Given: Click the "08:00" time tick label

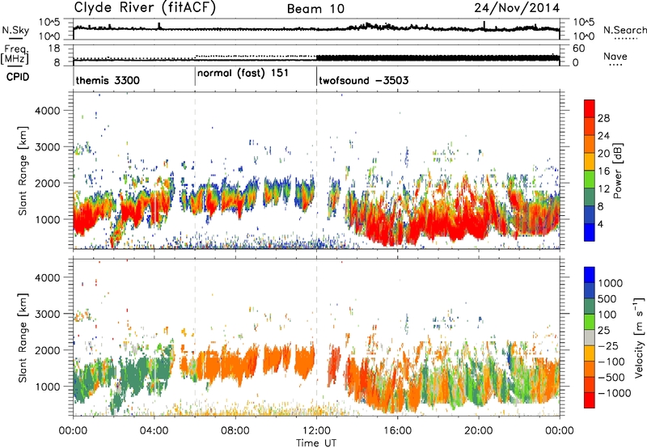Looking at the screenshot, I should coord(235,431).
